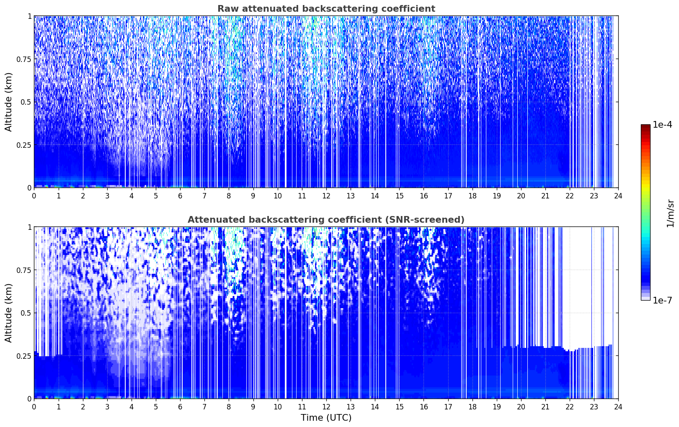
Task: Click the '1e-7' colorbar minimum label
Action: tap(662, 301)
